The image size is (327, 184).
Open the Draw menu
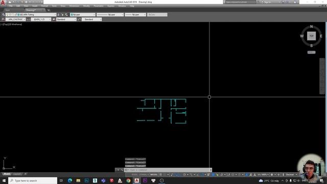coord(63,6)
